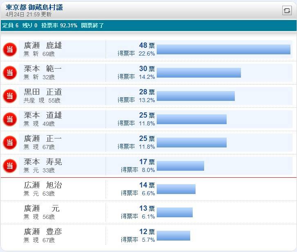Click the 30票 vote bar of 栗本 範一
This screenshot has height=252, width=297.
pyautogui.click(x=198, y=73)
